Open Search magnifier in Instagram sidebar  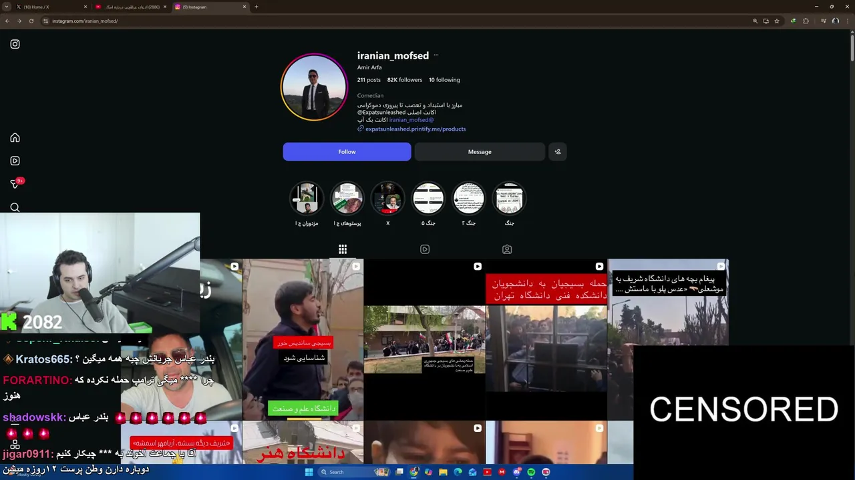15,207
